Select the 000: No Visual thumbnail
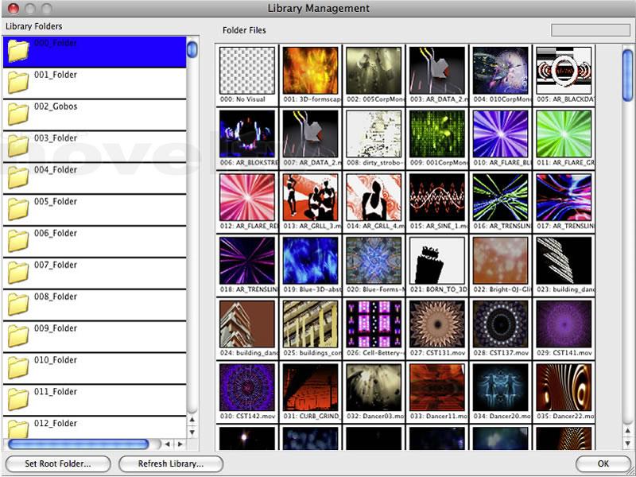 246,71
